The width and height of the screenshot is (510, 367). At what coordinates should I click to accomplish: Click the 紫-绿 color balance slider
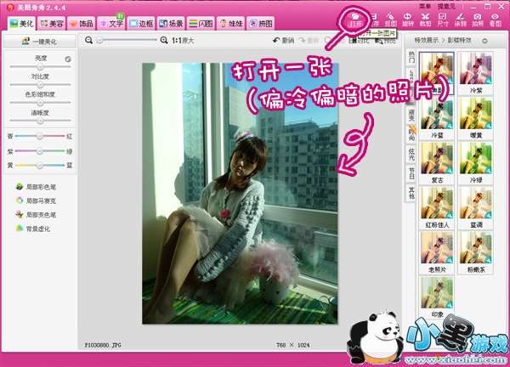tap(40, 151)
